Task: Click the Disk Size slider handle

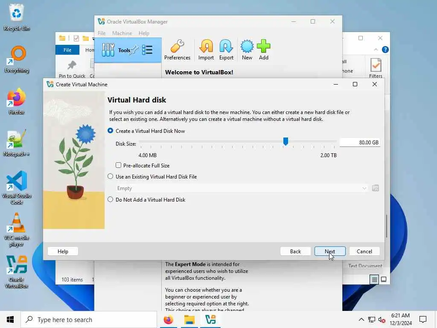Action: [286, 141]
